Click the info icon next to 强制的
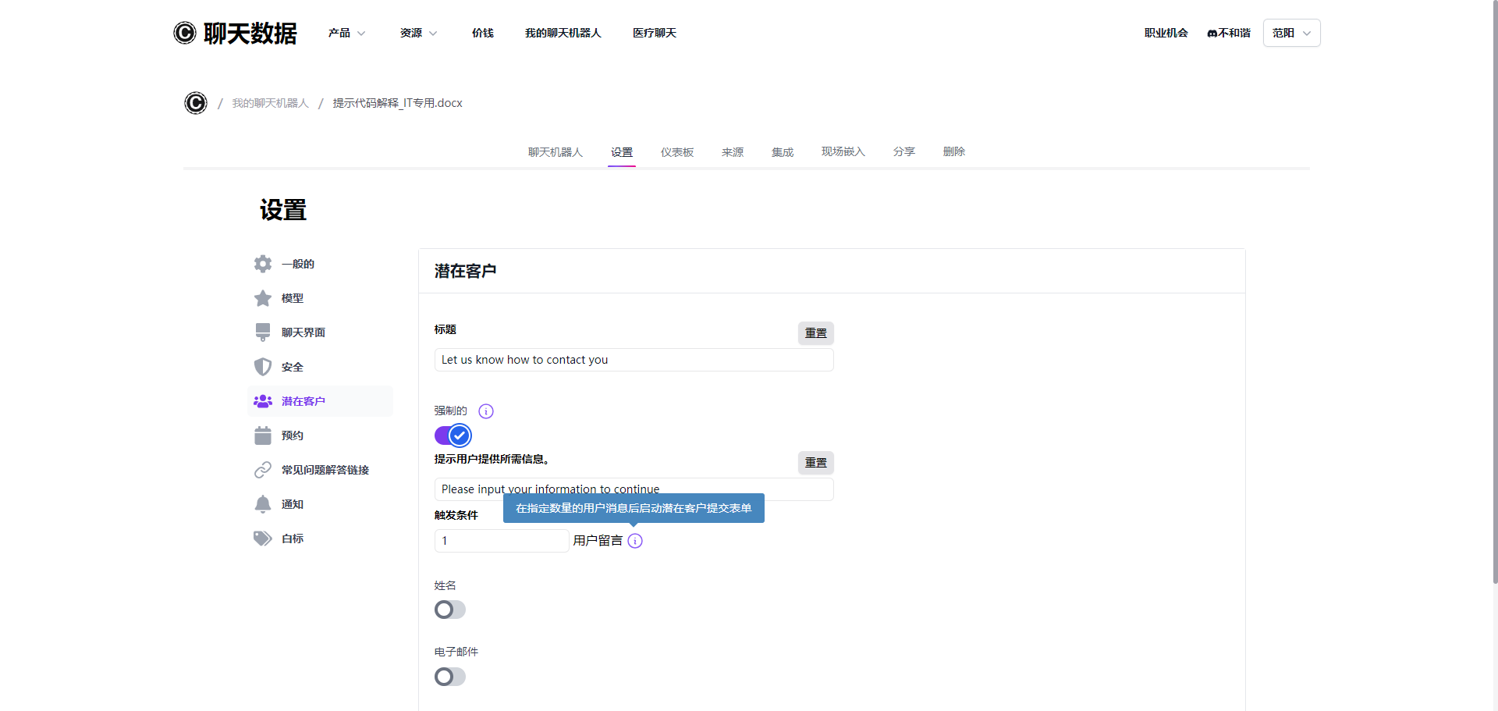The width and height of the screenshot is (1498, 711). pos(486,411)
